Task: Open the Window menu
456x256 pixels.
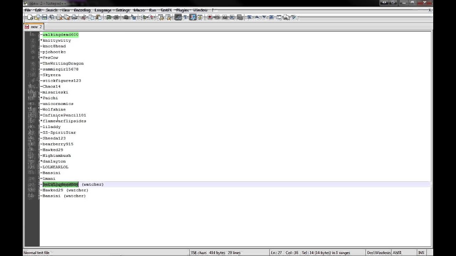Action: [x=200, y=10]
